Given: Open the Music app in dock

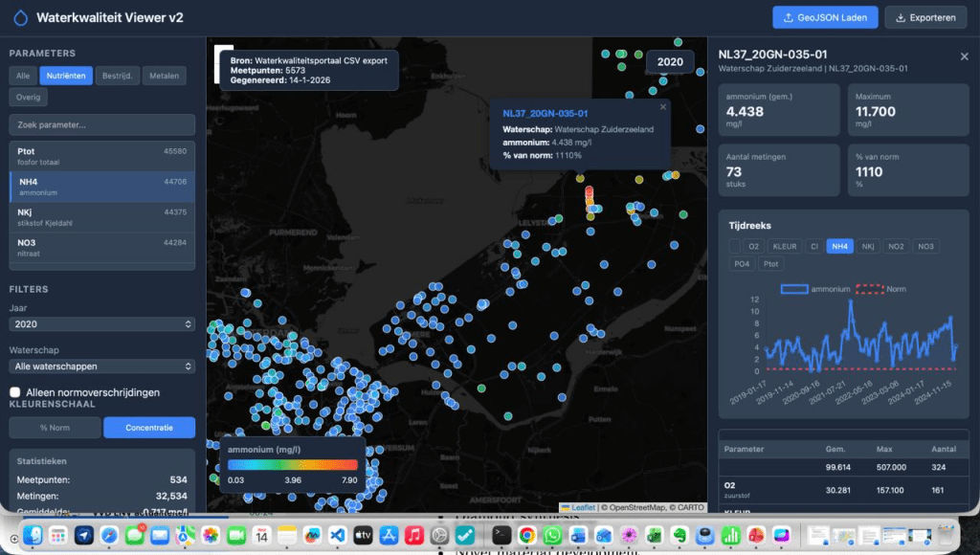Looking at the screenshot, I should [x=413, y=535].
